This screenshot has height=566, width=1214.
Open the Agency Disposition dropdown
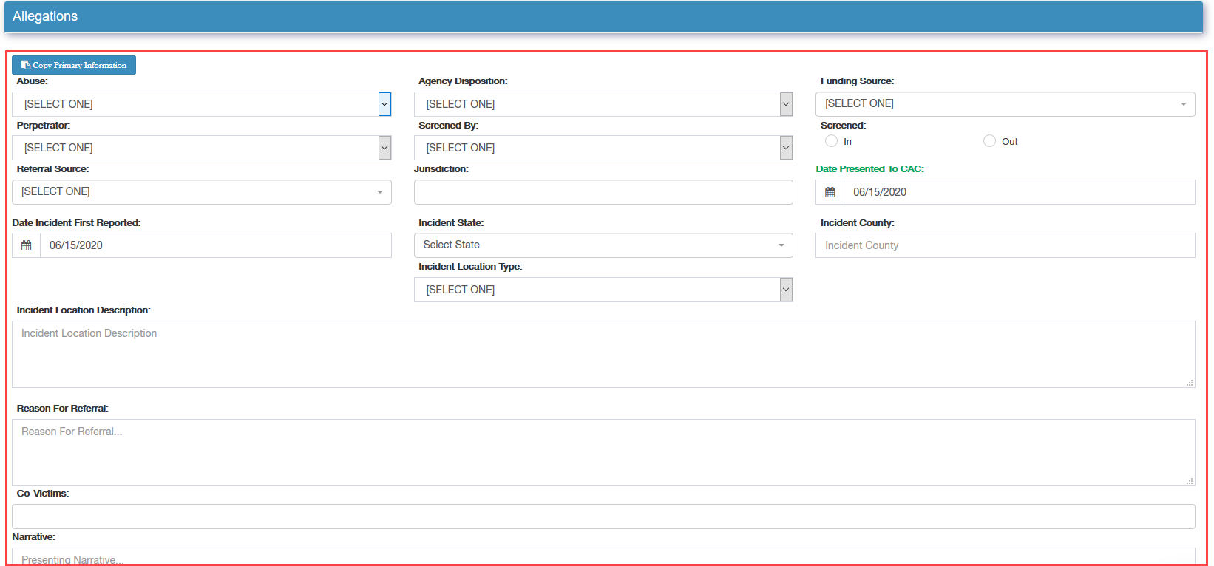coord(603,104)
